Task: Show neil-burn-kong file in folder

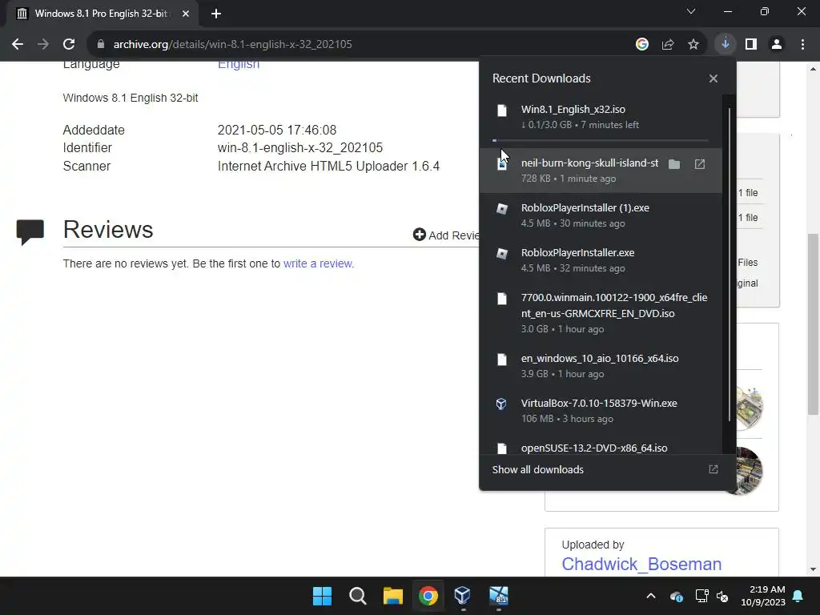Action: (674, 164)
